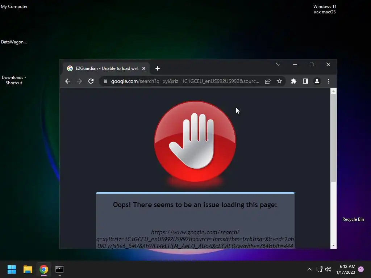Expand the tab search chevron

point(278,64)
